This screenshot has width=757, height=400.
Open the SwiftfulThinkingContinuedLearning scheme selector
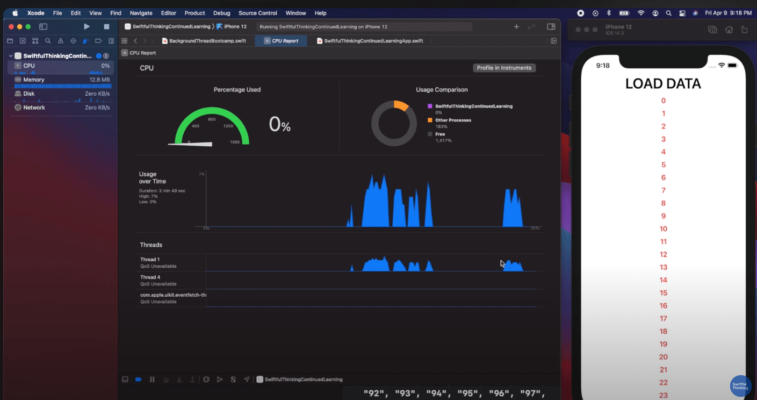click(168, 26)
